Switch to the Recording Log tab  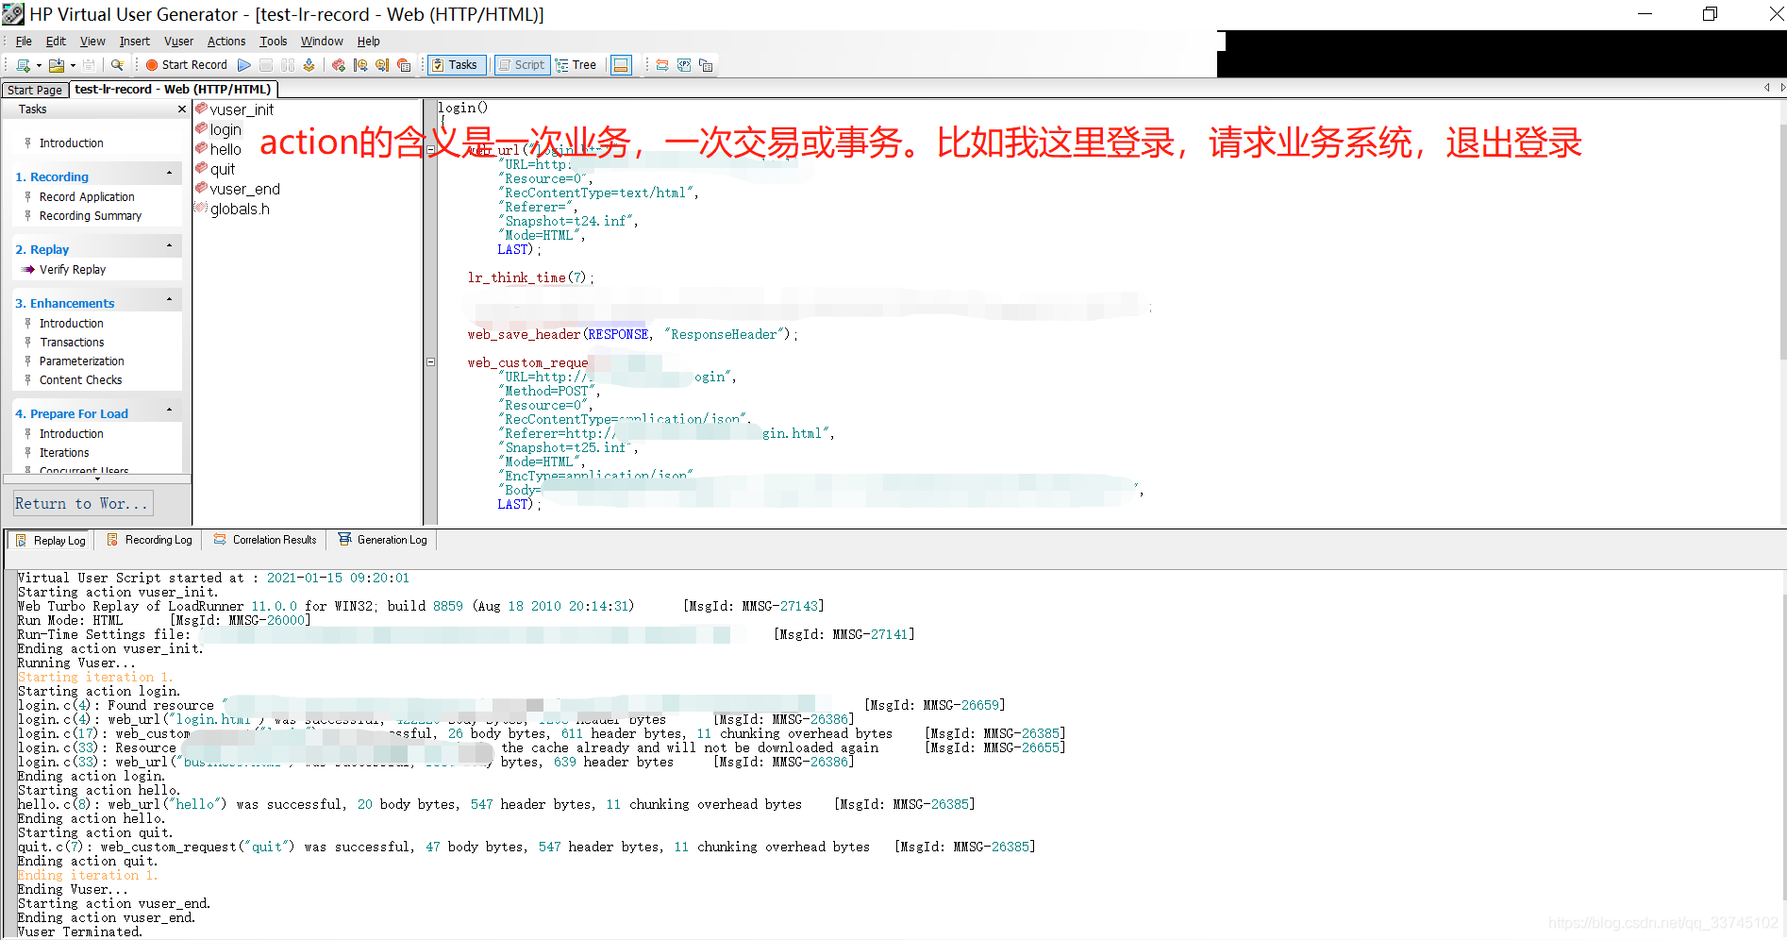(x=149, y=540)
